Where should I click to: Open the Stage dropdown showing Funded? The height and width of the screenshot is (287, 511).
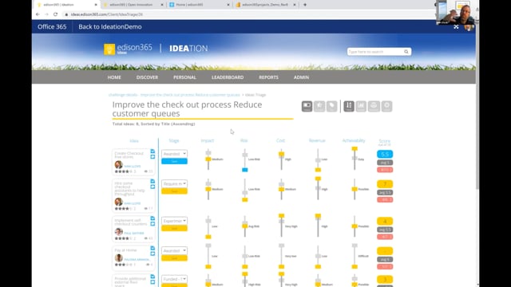pyautogui.click(x=174, y=279)
